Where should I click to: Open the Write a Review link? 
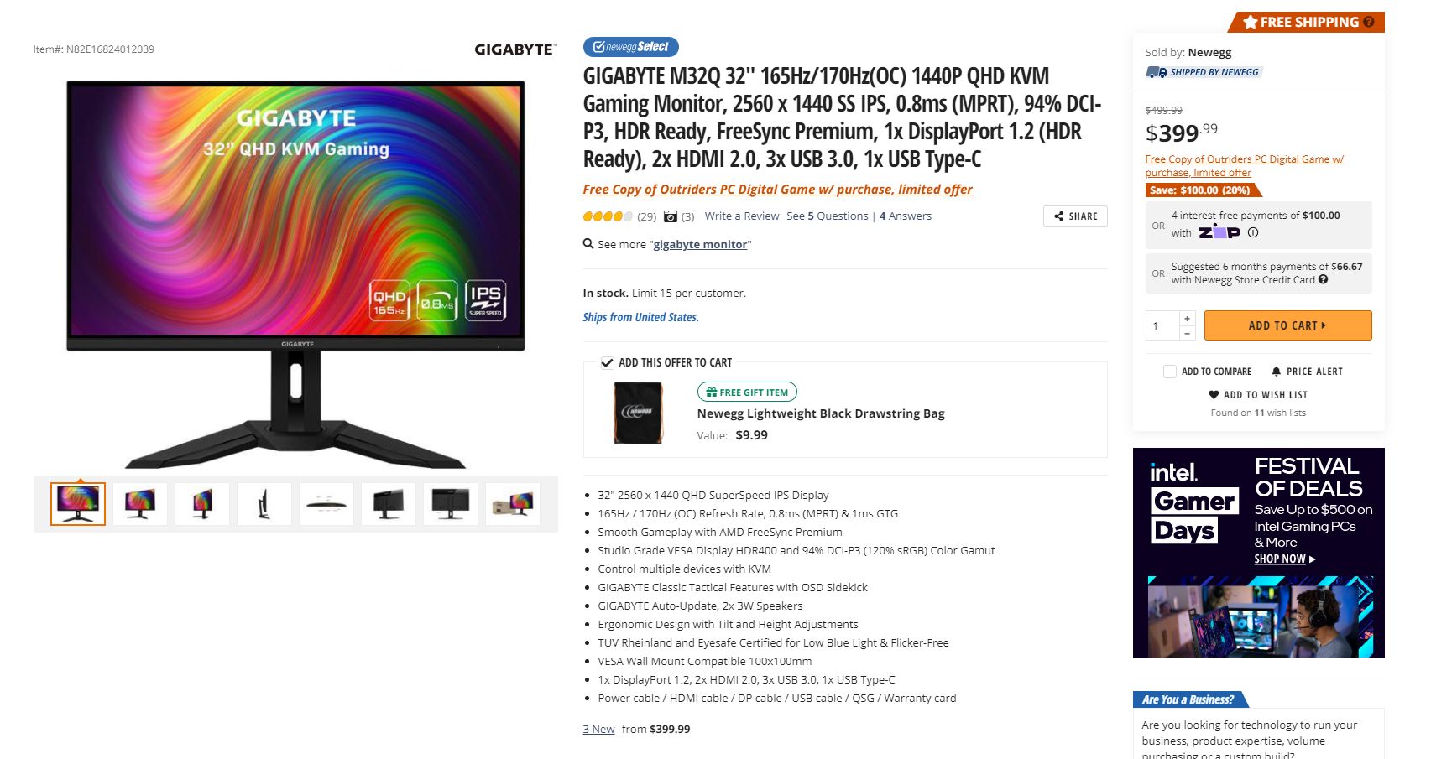pos(742,216)
